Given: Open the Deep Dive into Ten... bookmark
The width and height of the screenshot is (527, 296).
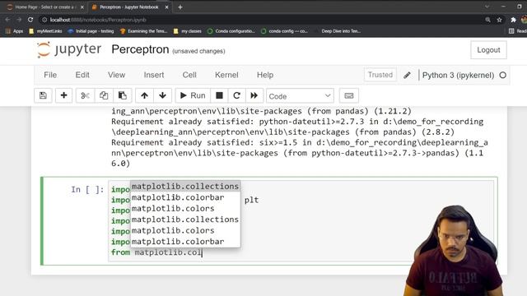Looking at the screenshot, I should tap(338, 31).
